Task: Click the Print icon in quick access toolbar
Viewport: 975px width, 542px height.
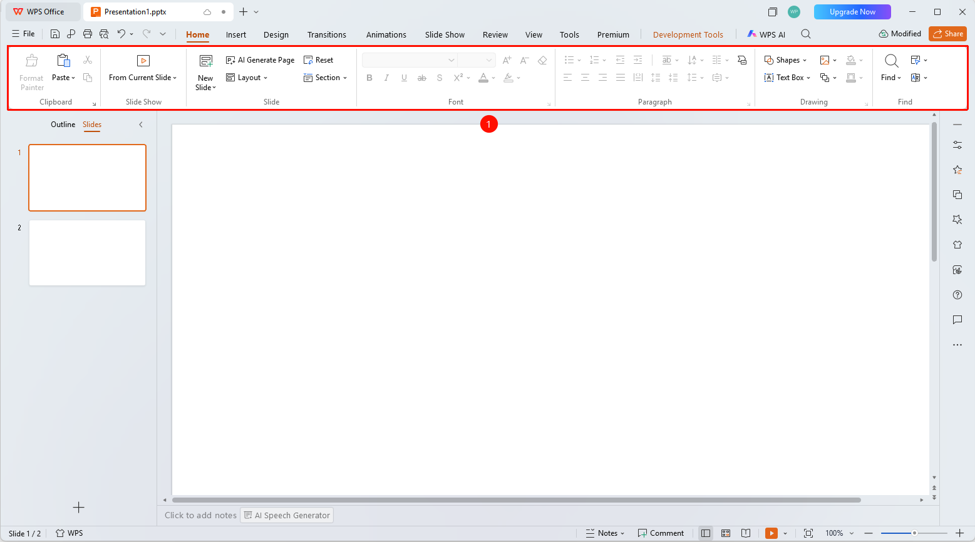Action: (x=88, y=34)
